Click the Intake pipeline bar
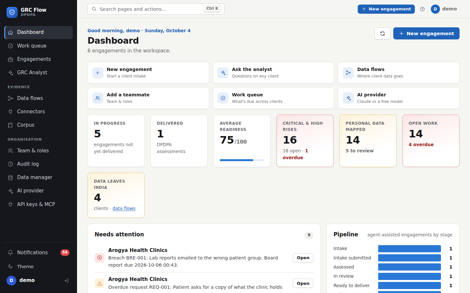The image size is (470, 293). tap(409, 249)
